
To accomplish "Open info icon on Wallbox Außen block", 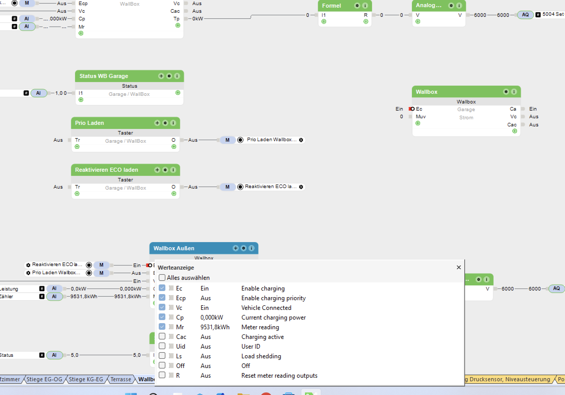I will [x=251, y=248].
